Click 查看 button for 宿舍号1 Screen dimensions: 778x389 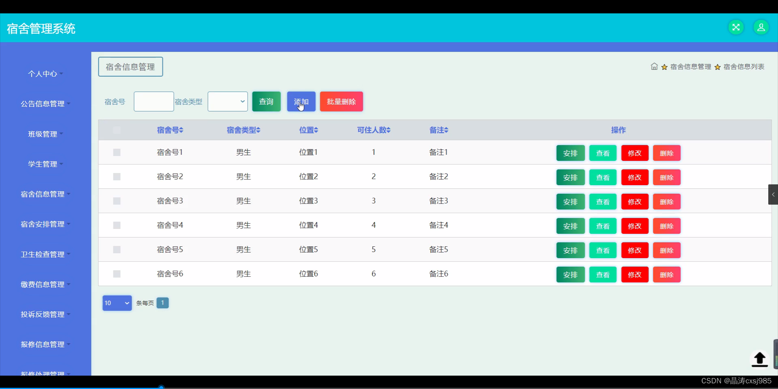603,153
